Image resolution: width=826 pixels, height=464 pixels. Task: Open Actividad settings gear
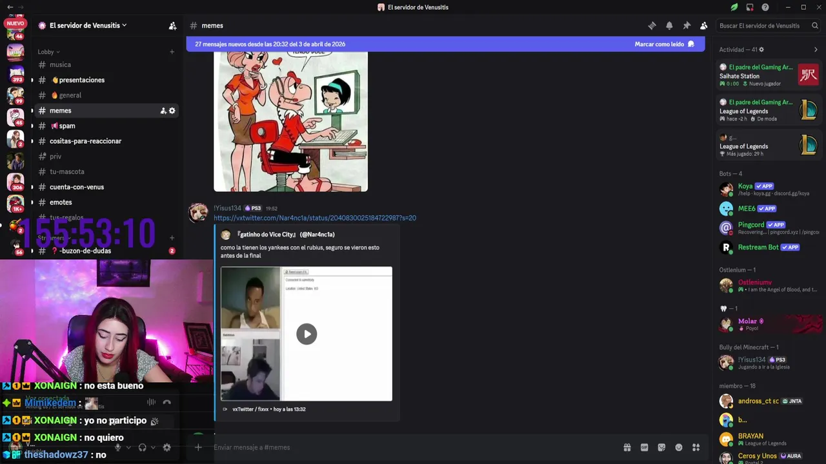coord(761,50)
